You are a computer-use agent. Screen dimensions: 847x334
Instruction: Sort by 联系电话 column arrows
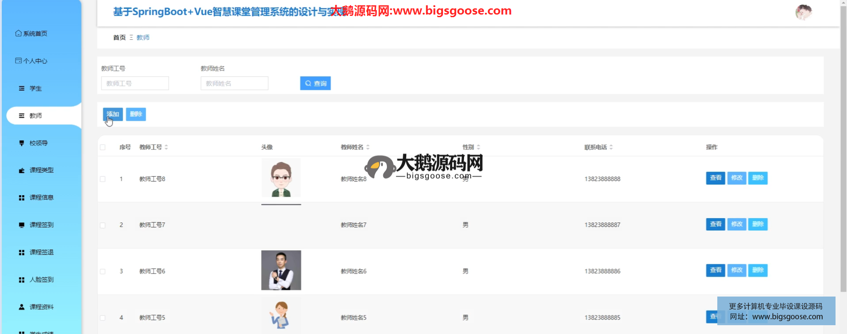click(x=611, y=147)
